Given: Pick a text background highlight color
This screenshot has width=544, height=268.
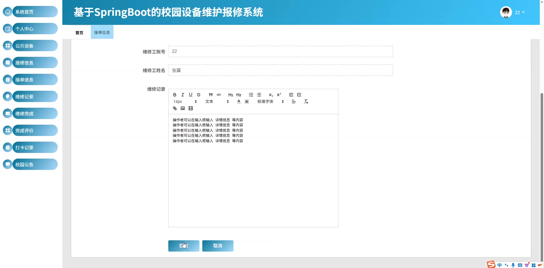Looking at the screenshot, I should coord(247,101).
